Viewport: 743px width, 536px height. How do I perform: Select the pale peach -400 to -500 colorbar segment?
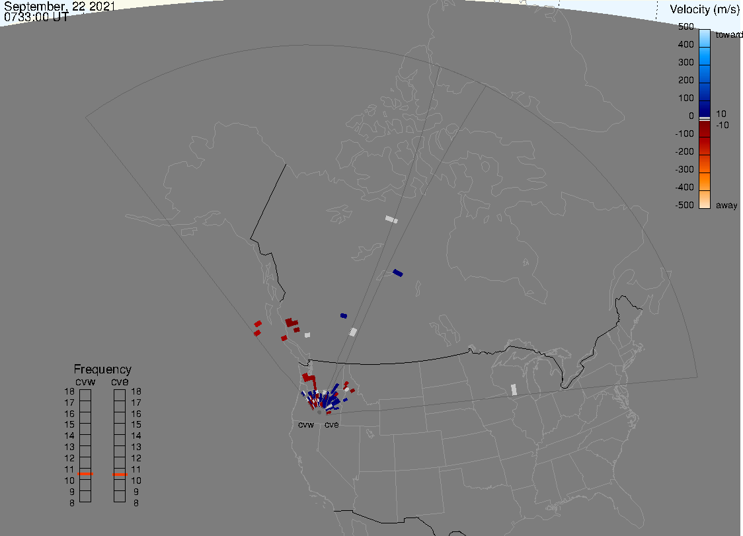click(705, 200)
